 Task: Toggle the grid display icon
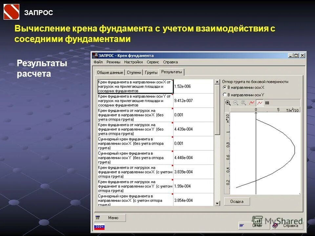[267, 103]
